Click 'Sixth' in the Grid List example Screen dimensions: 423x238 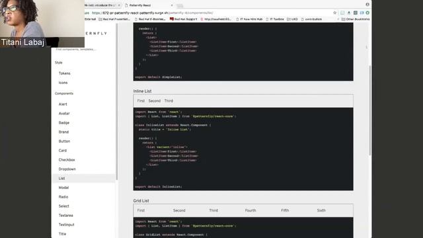(x=321, y=210)
